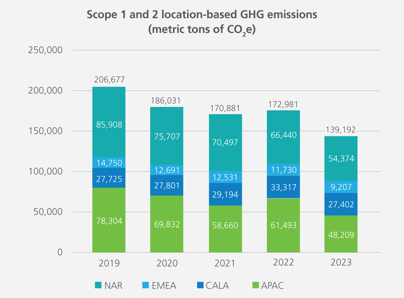Select the 2019 EMEA segment 14,750
The image size is (404, 298).
[x=109, y=162]
